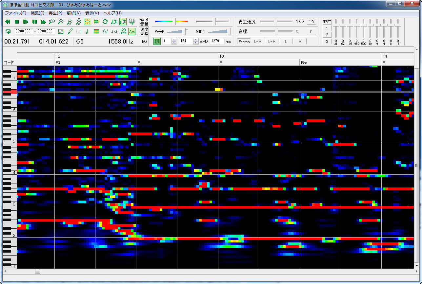Click the 120 BPM tempo icon
The width and height of the screenshot is (422, 284).
[x=123, y=31]
